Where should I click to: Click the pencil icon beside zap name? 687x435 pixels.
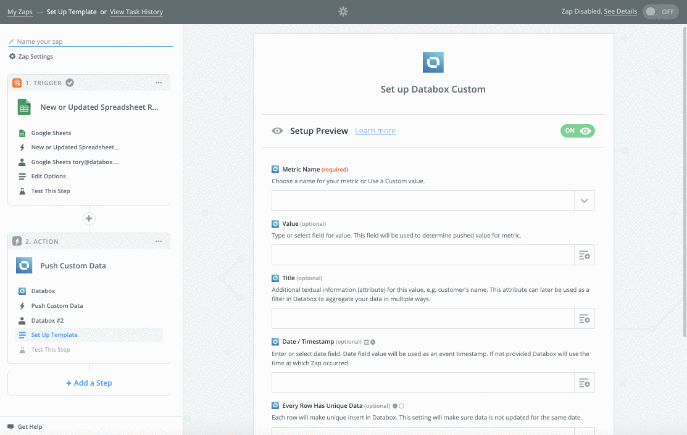[x=11, y=41]
